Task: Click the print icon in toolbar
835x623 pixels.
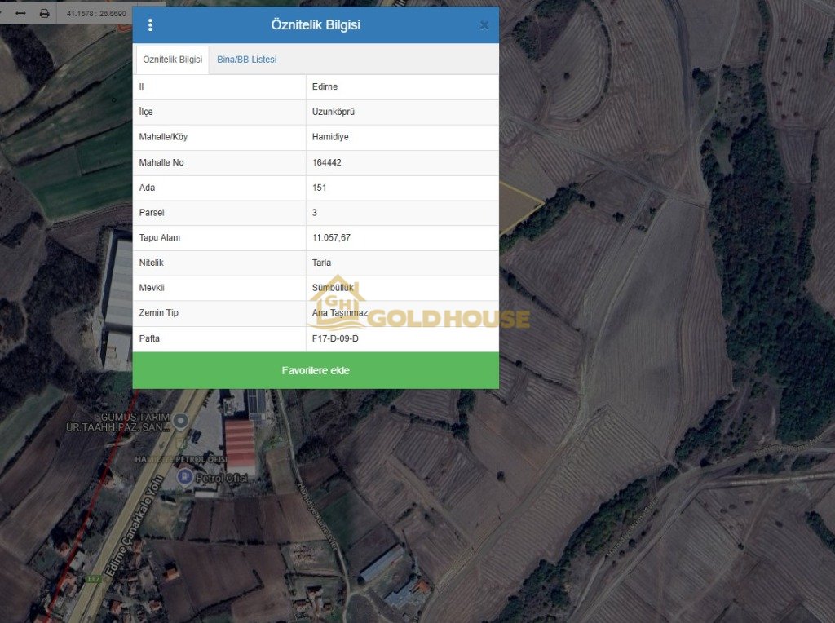Action: (44, 13)
